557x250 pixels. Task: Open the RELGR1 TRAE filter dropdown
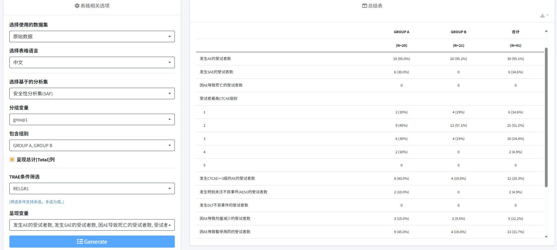coord(92,188)
